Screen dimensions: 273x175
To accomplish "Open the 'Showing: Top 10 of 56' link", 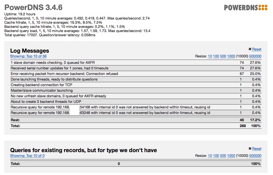I will click(x=28, y=56).
